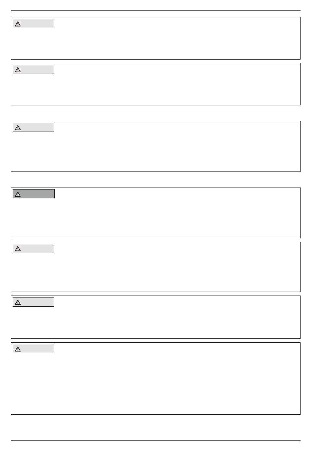311x451 pixels.
Task: Click the warning triangle in the bottom notice box
Action: (18, 349)
